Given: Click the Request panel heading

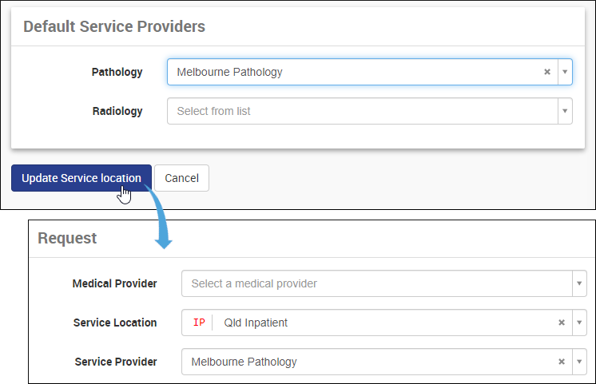Looking at the screenshot, I should coord(67,238).
